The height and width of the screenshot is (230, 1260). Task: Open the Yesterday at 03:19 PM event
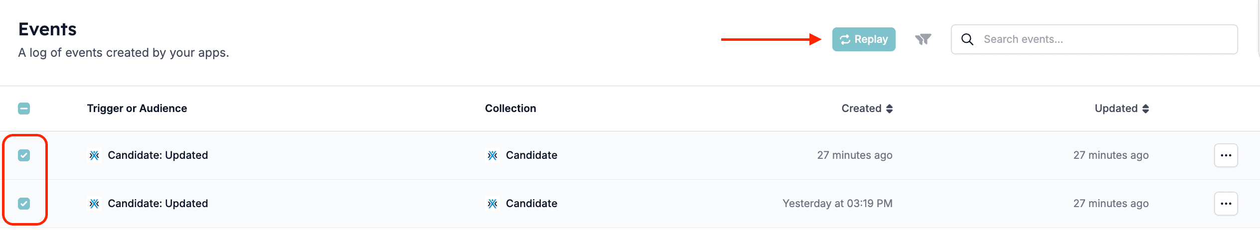click(x=837, y=204)
